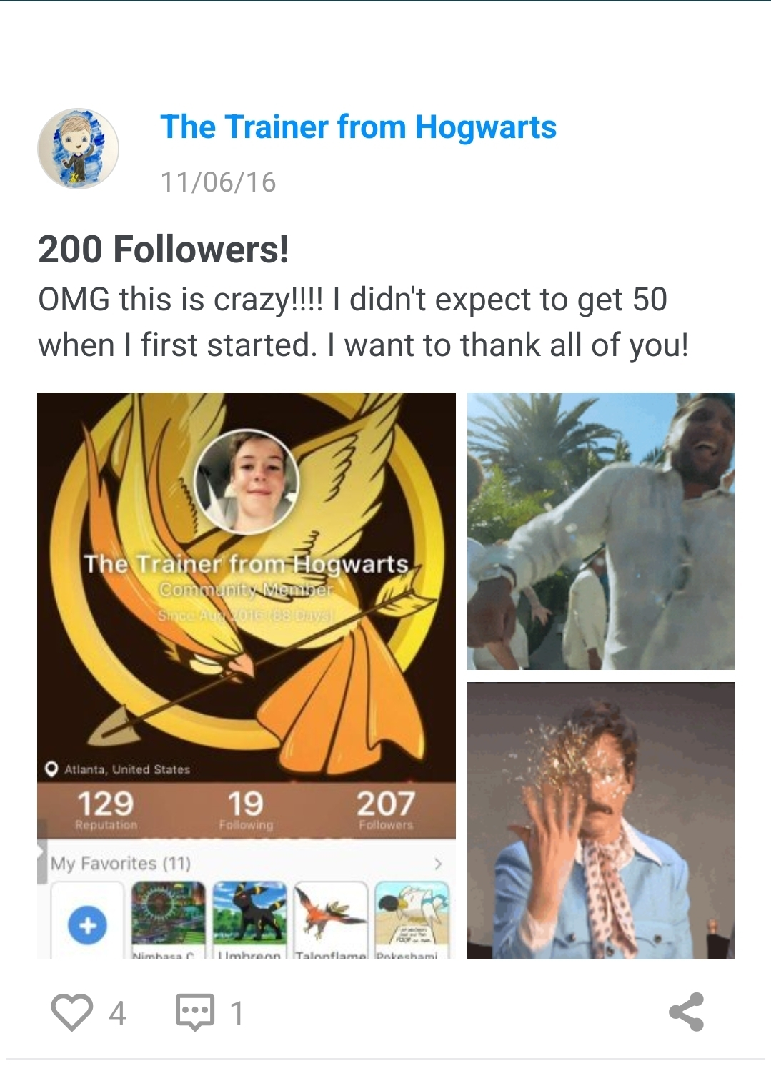The height and width of the screenshot is (1076, 771).
Task: Tap the profile photo in the screenshot
Action: click(x=247, y=482)
